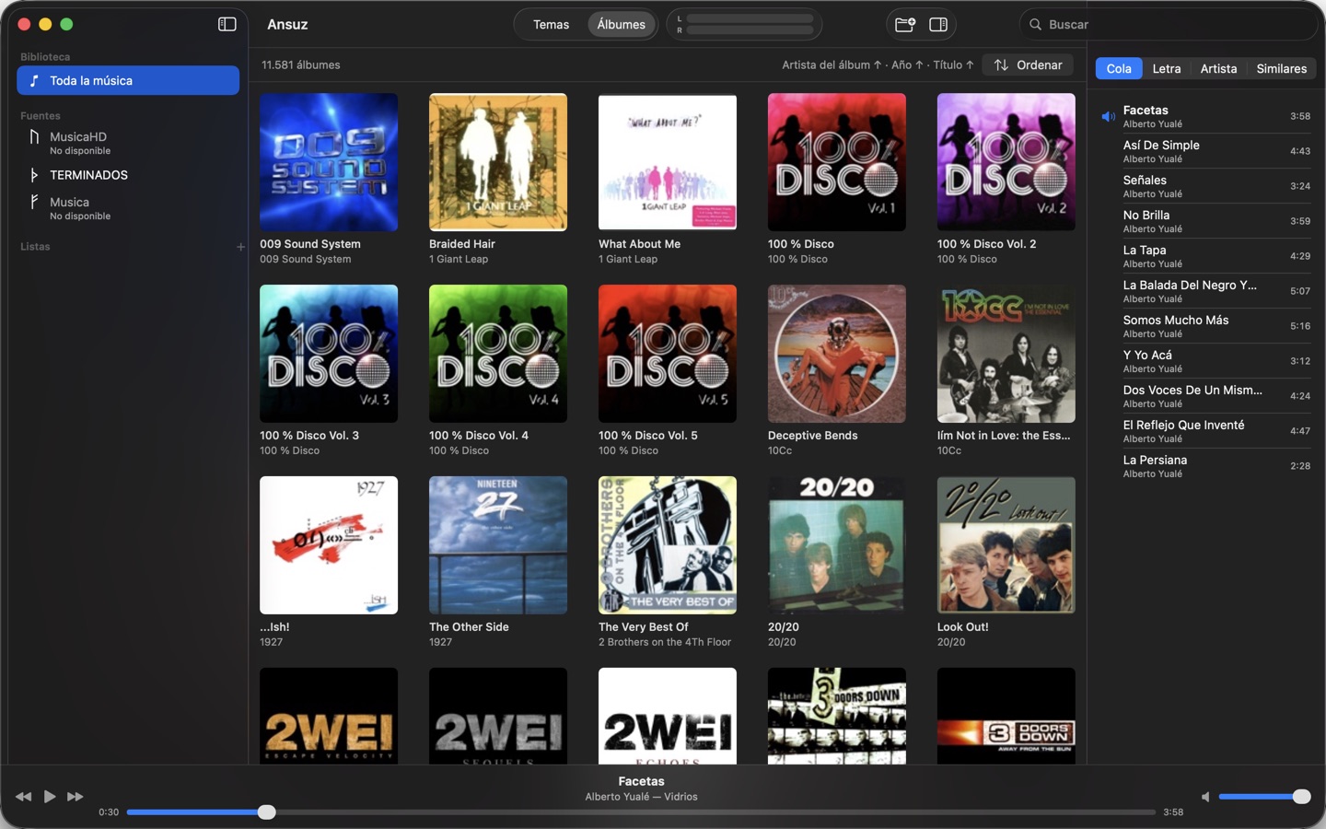Select No Brilla in the queue
1326x829 pixels.
(x=1205, y=221)
